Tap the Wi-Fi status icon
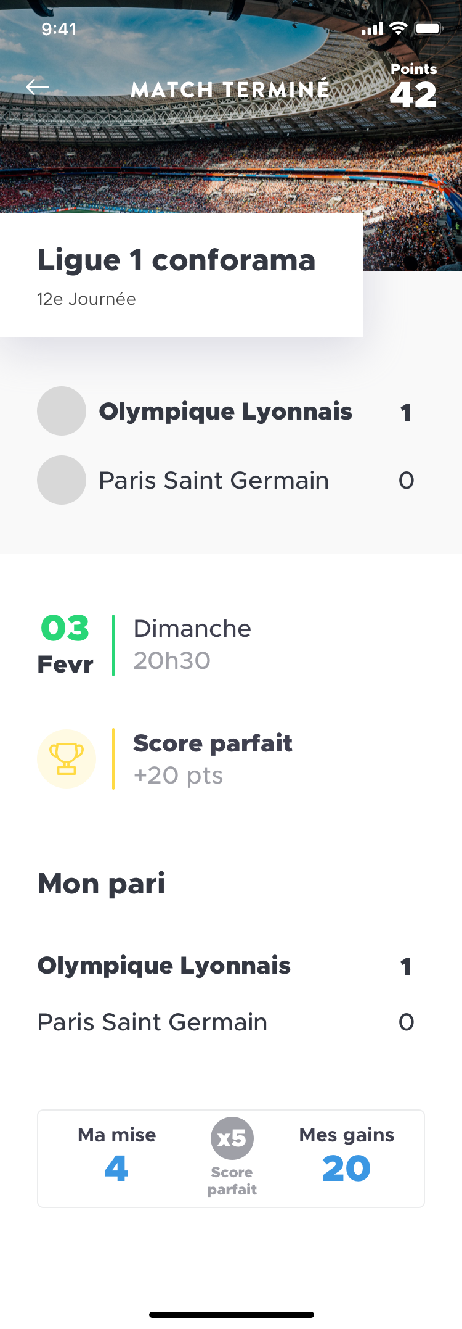The height and width of the screenshot is (1329, 462). 399,28
